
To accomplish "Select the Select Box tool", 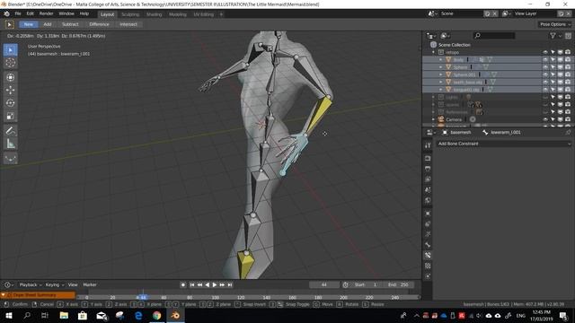I will 10,50.
